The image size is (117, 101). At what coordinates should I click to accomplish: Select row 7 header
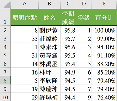[5, 72]
